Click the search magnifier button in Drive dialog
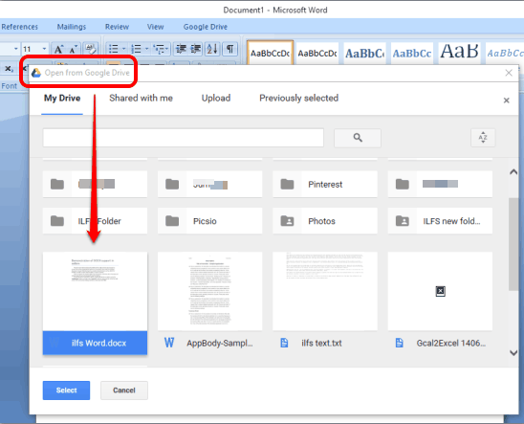 [358, 138]
